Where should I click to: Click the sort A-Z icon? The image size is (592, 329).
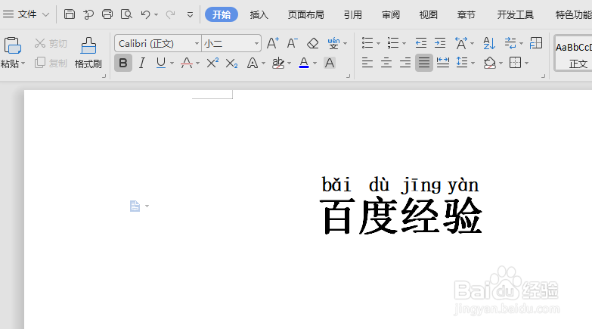click(x=489, y=43)
